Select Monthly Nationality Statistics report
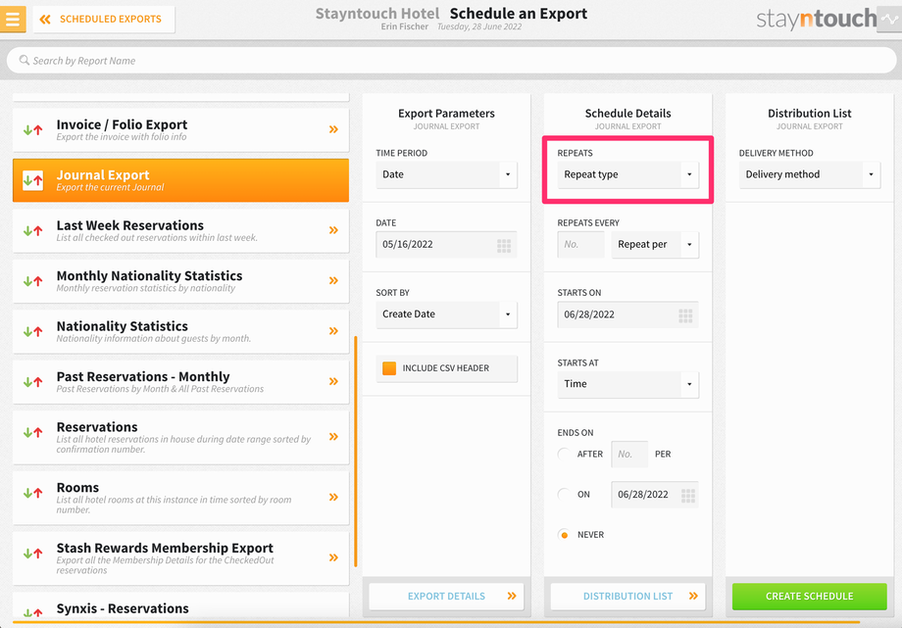Viewport: 902px width, 628px height. (x=180, y=281)
